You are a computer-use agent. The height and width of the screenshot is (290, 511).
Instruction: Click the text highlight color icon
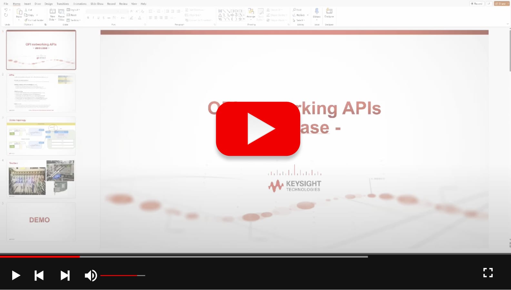[x=131, y=18]
